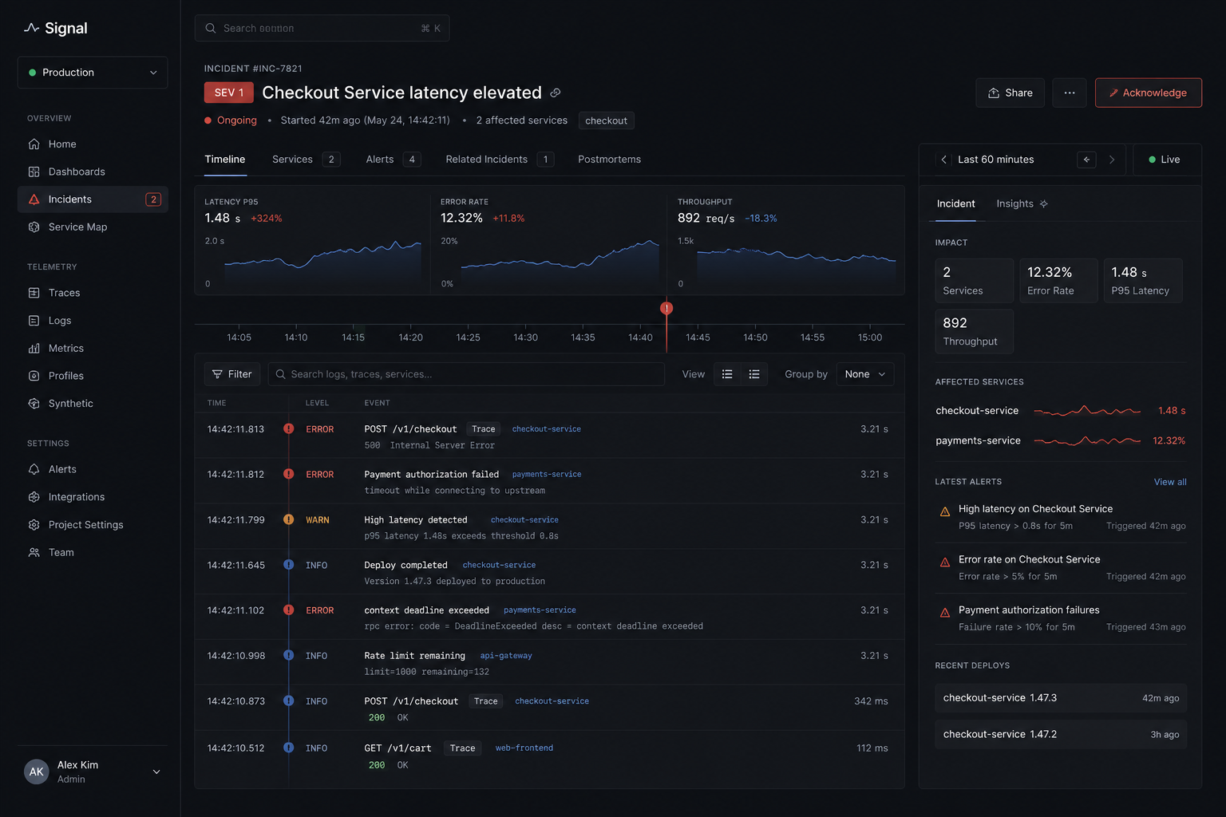The width and height of the screenshot is (1226, 817).
Task: Switch to compact list view
Action: coord(727,374)
